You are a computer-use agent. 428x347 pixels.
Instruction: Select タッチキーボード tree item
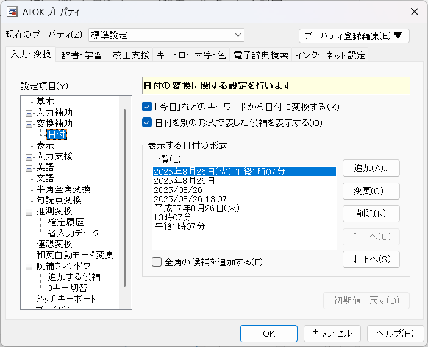66,298
